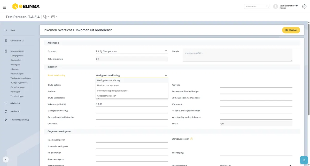Click the Start icon in the sidebar

6,30
